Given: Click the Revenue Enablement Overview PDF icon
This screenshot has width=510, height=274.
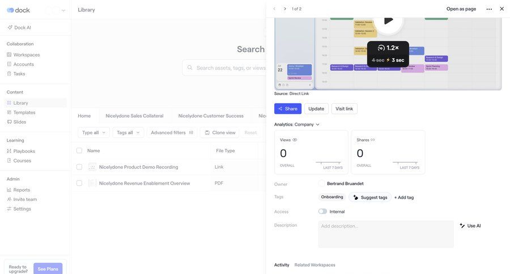Looking at the screenshot, I should point(92,183).
